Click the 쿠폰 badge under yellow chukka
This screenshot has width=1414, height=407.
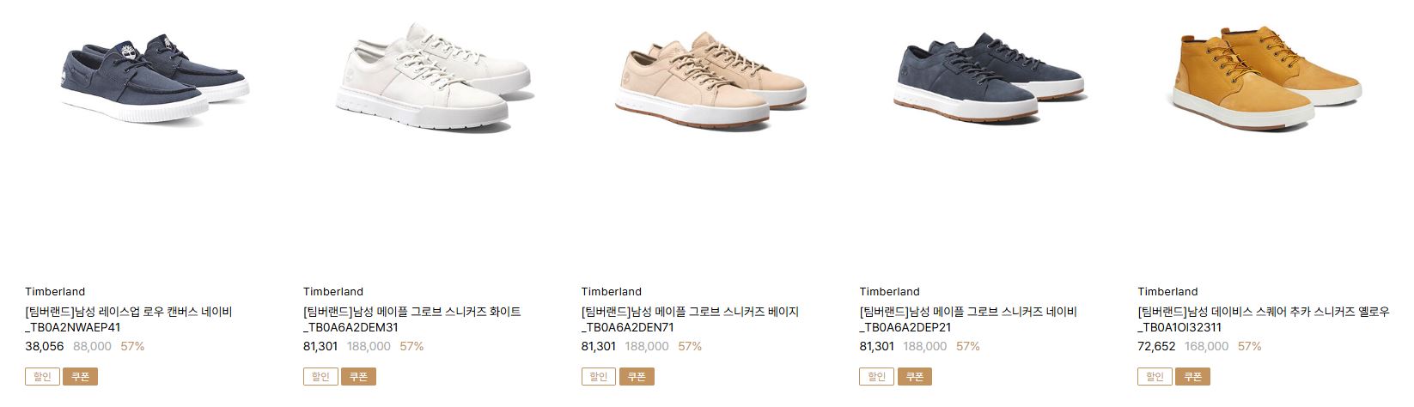[1194, 376]
